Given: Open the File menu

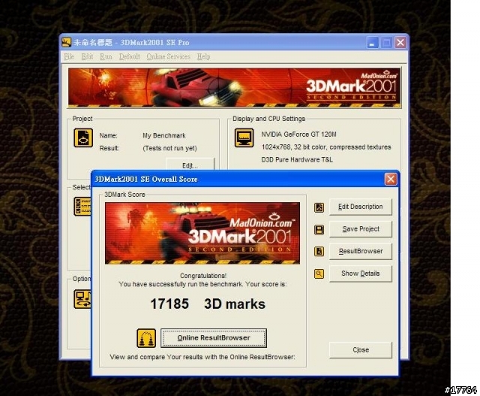Looking at the screenshot, I should click(x=69, y=57).
